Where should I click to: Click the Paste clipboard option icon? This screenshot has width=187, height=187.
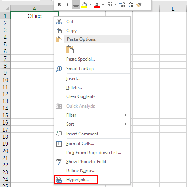pyautogui.click(x=70, y=49)
